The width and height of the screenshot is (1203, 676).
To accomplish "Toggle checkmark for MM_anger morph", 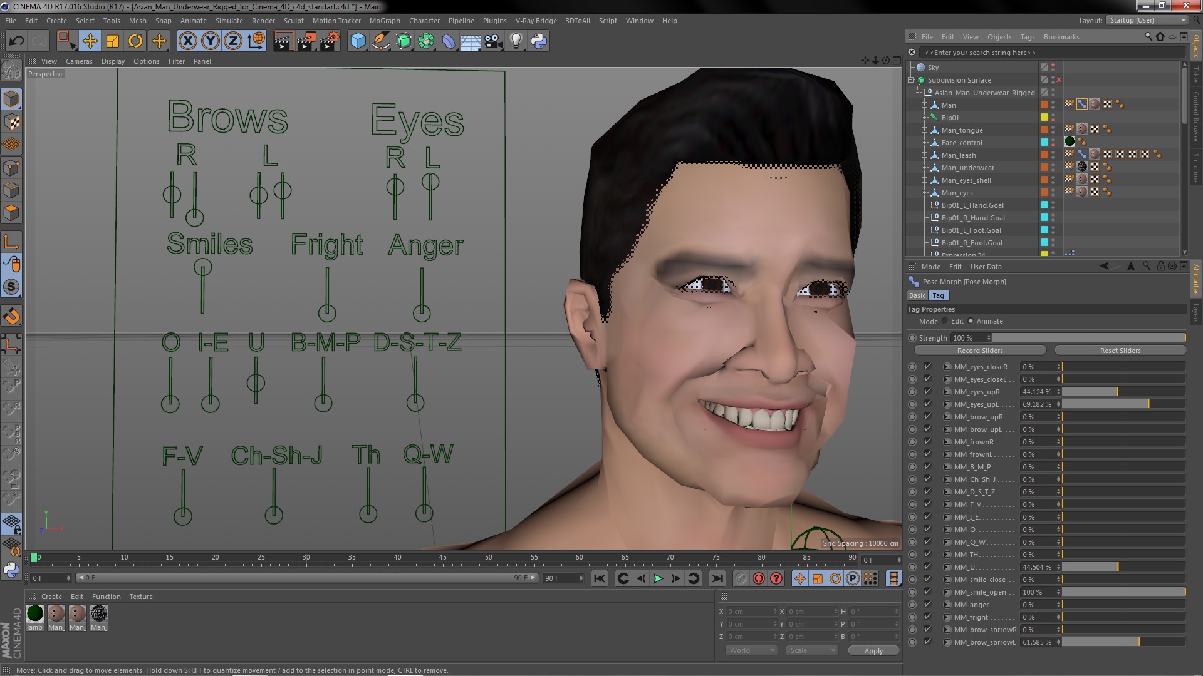I will tap(927, 605).
